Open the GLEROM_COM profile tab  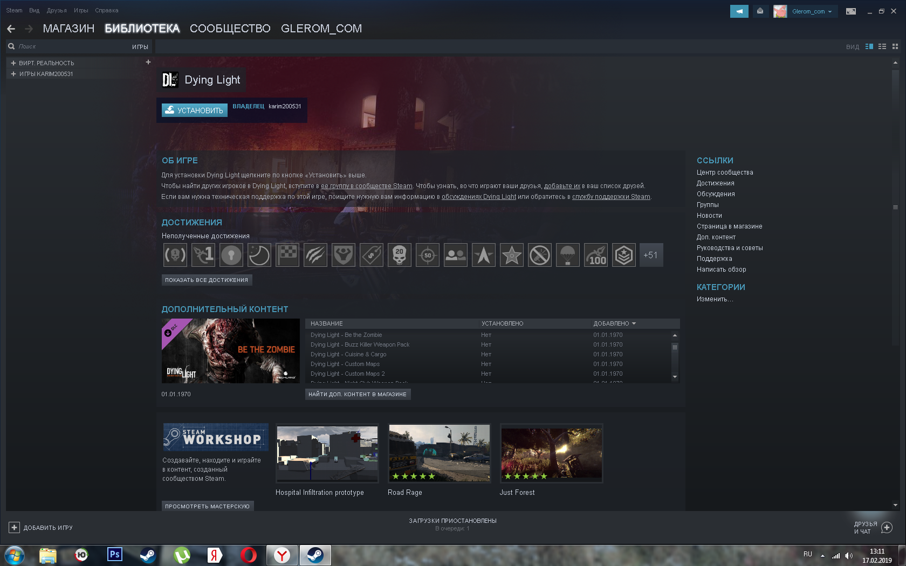[x=321, y=29]
